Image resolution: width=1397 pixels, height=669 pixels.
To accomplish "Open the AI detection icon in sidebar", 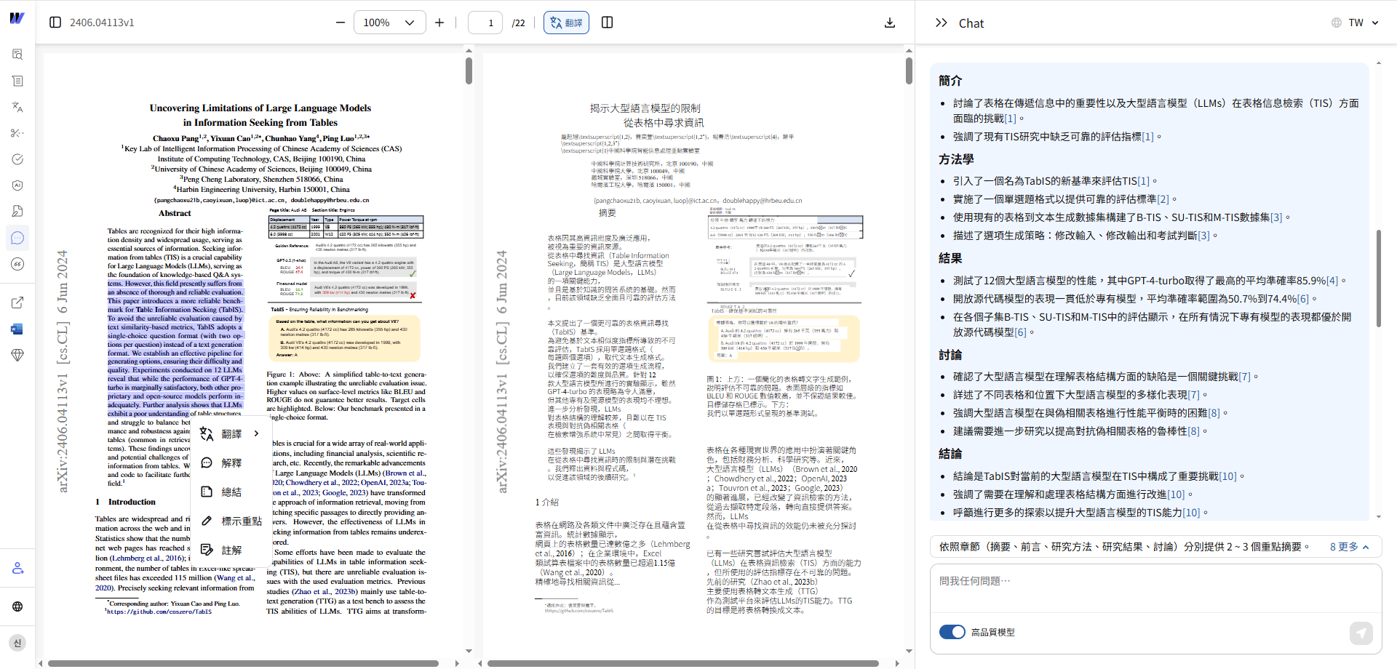I will pos(17,185).
